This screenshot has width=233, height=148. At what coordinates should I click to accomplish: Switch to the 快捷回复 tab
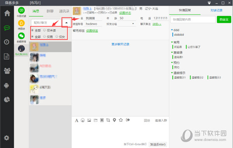coord(185,10)
